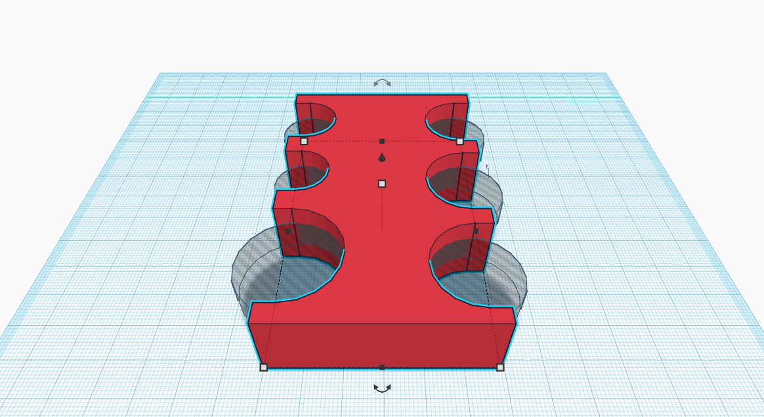The width and height of the screenshot is (764, 417).
Task: Click the red front face of the block
Action: [382, 345]
